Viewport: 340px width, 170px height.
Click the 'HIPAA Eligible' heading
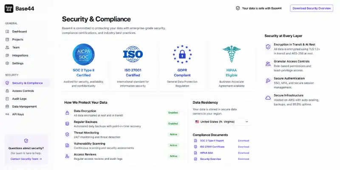coord(231,73)
